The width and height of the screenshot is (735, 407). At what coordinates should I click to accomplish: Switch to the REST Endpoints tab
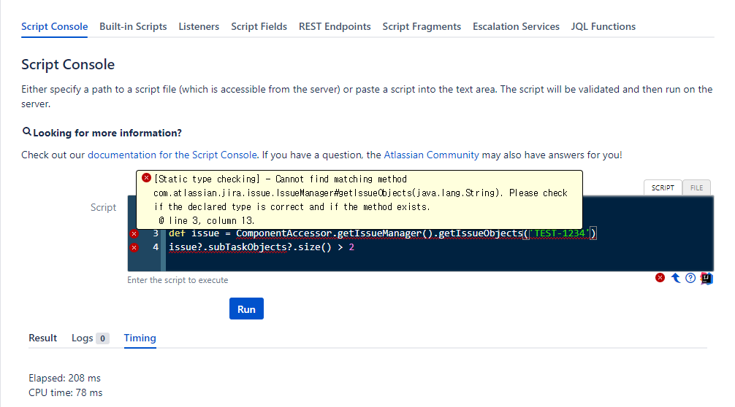335,26
